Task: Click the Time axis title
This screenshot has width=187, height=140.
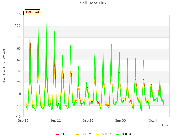Action: [165, 125]
